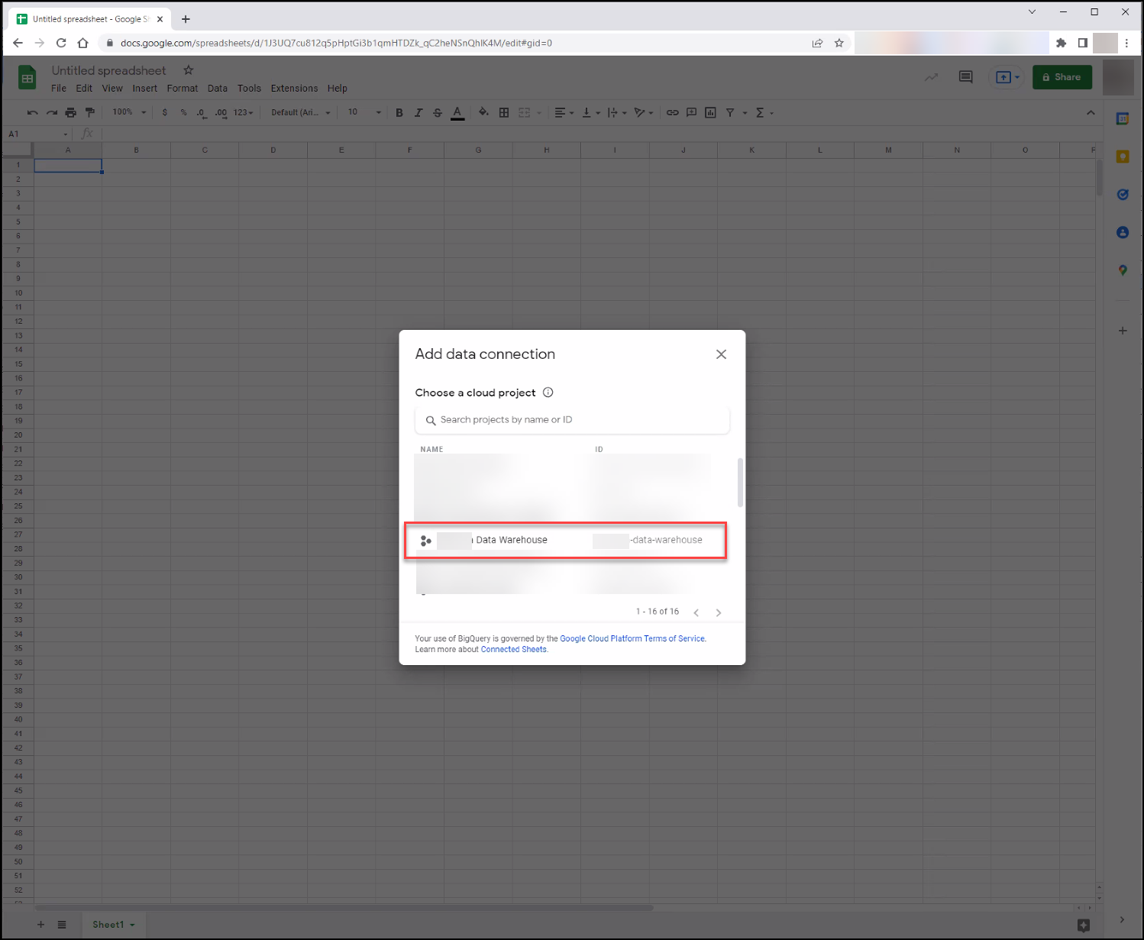Open the text color picker
This screenshot has height=940, width=1144.
457,112
